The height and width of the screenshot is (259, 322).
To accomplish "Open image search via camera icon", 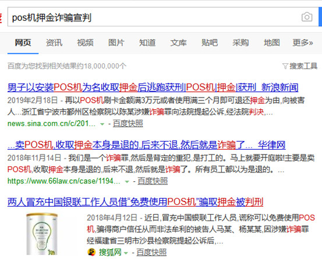I will click(307, 17).
